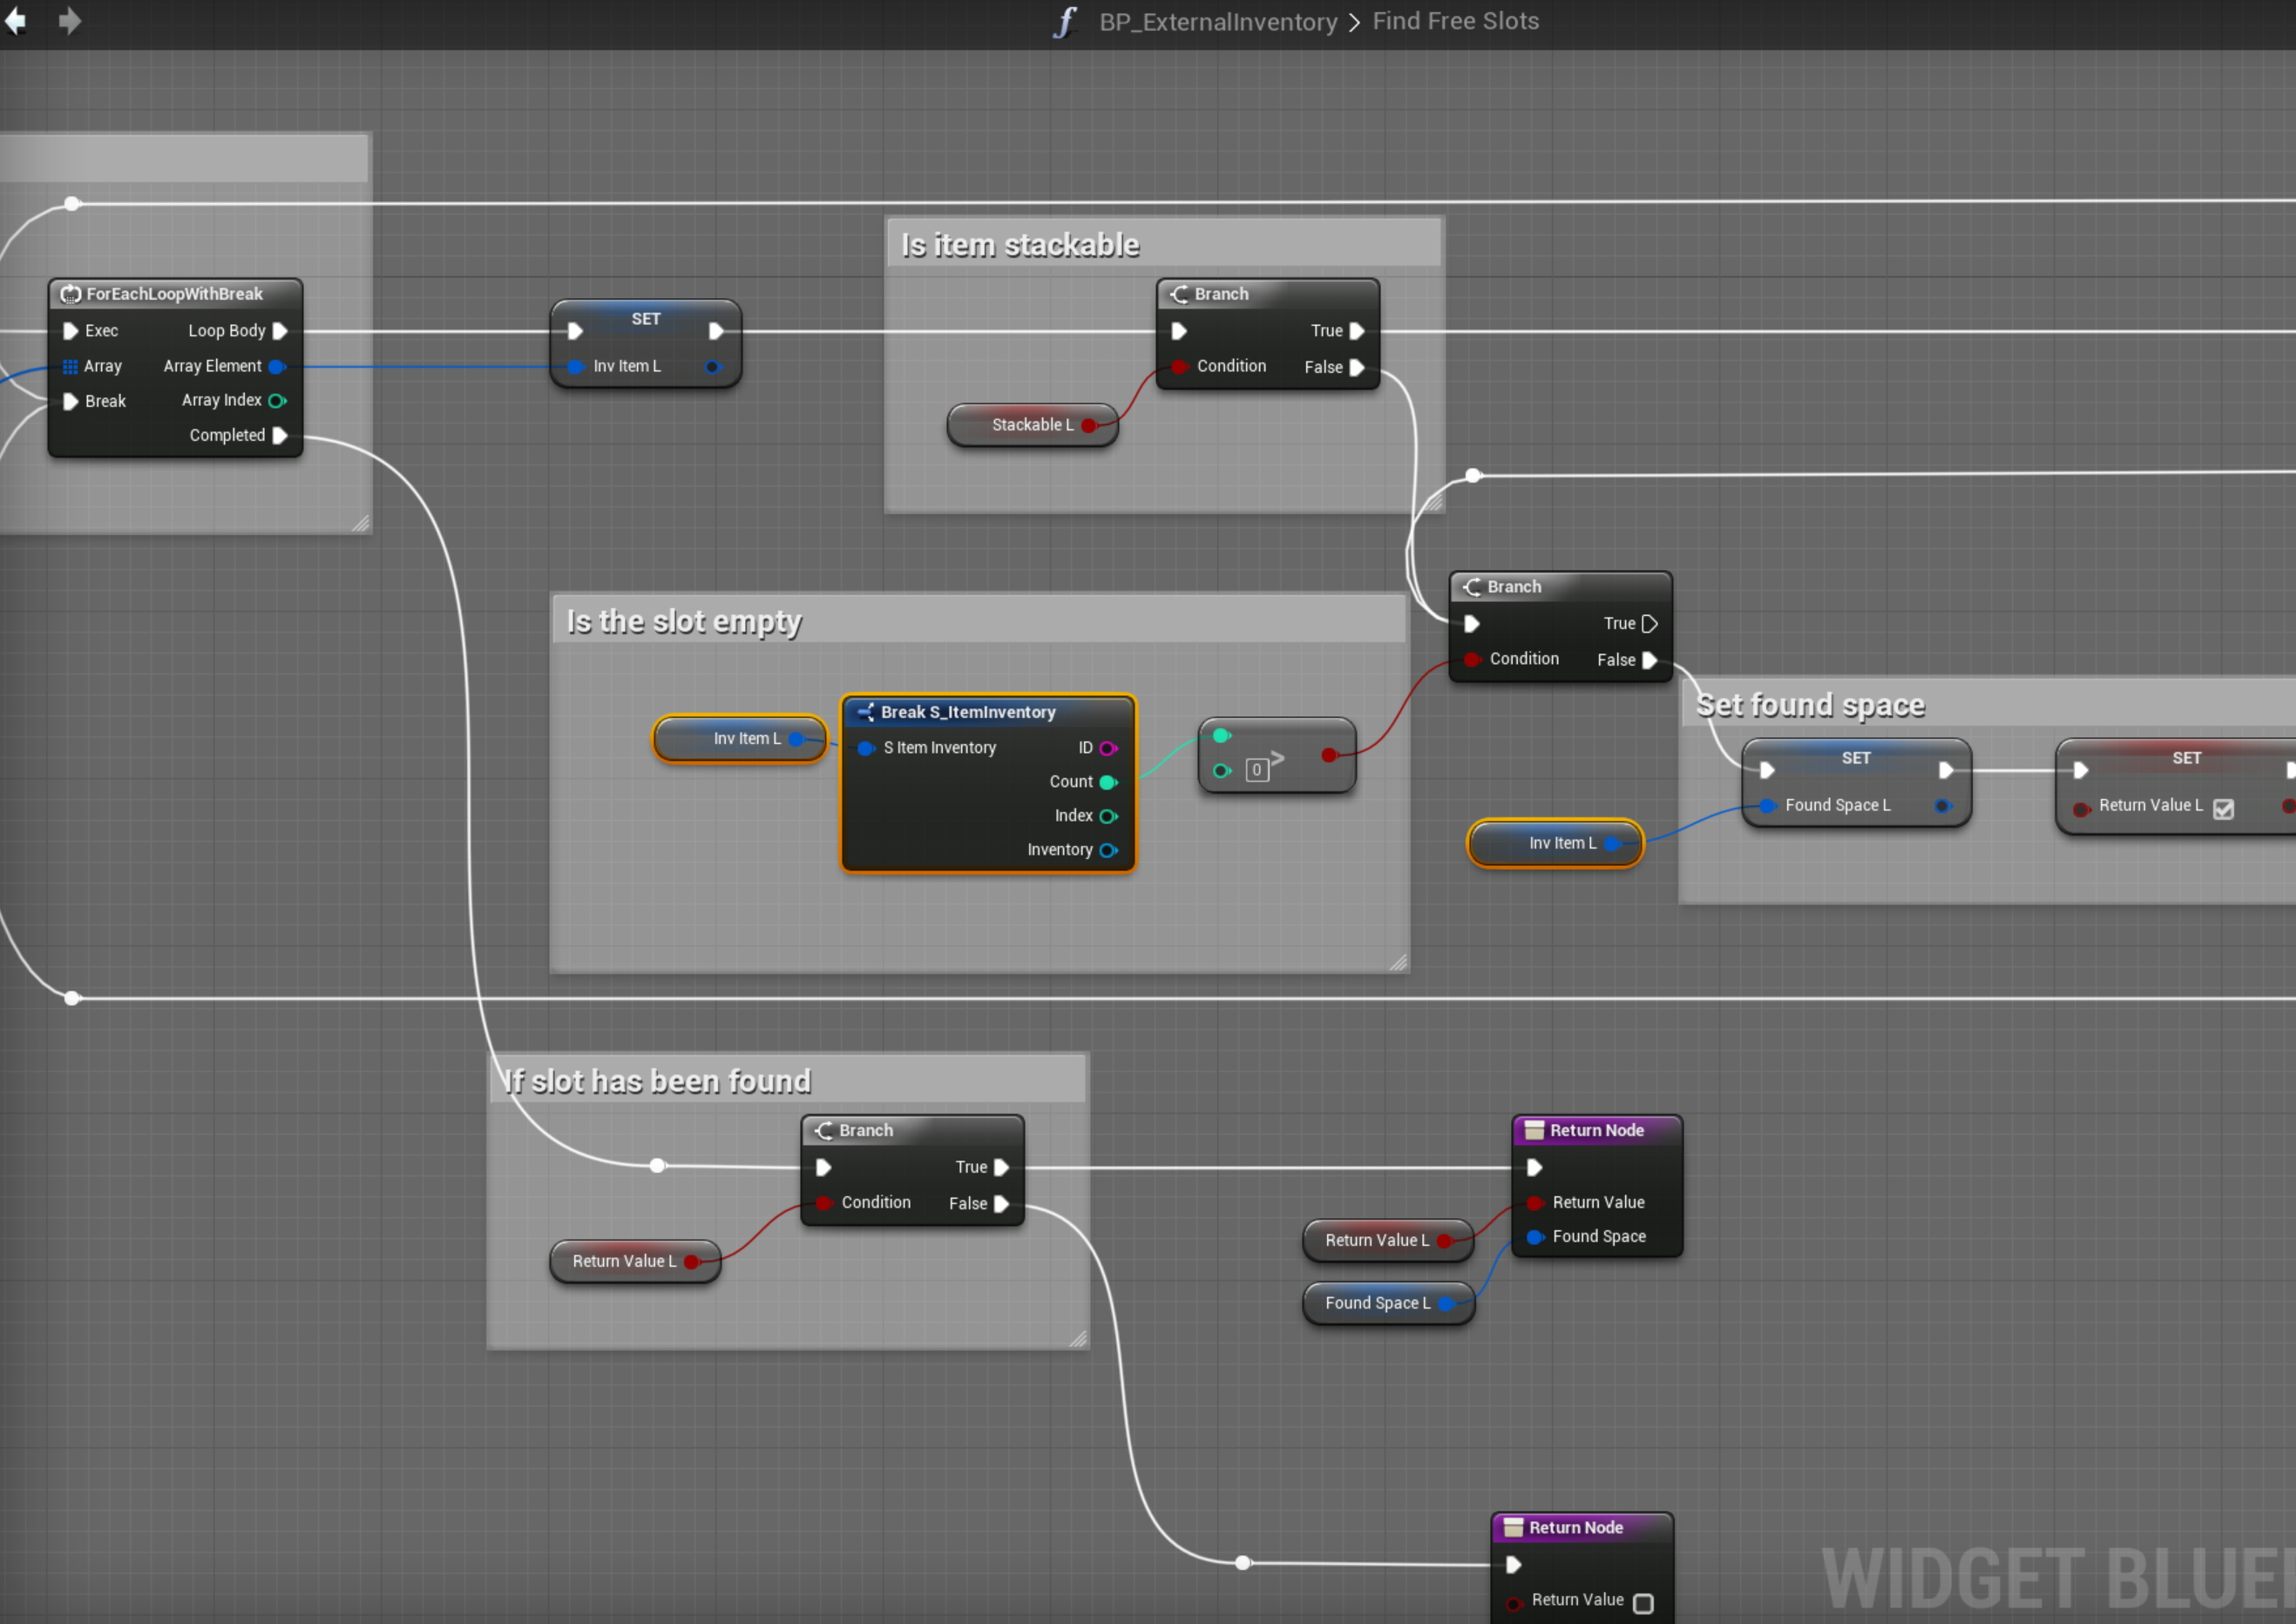Image resolution: width=2296 pixels, height=1624 pixels.
Task: Click the BP_ExternalInventory breadcrumb
Action: click(x=1218, y=22)
